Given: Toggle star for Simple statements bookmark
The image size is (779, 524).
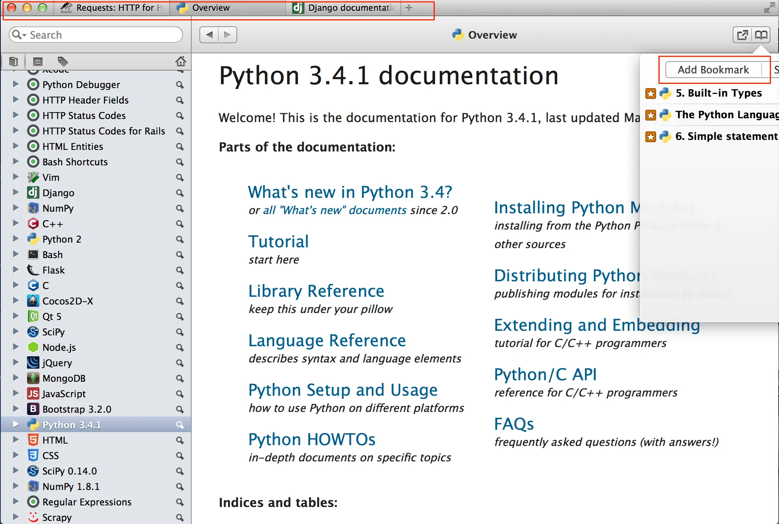Looking at the screenshot, I should (651, 136).
